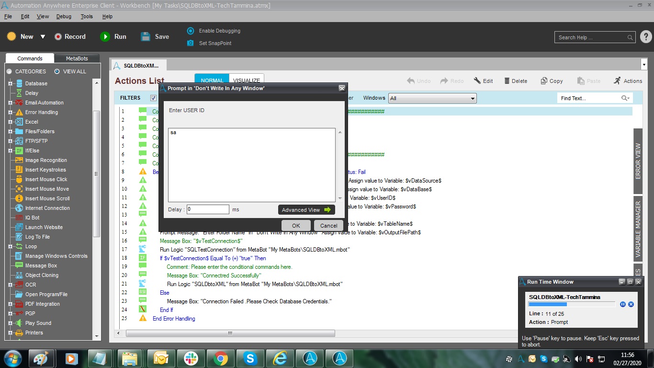This screenshot has height=368, width=654.
Task: Open Skype from the taskbar
Action: pyautogui.click(x=250, y=358)
